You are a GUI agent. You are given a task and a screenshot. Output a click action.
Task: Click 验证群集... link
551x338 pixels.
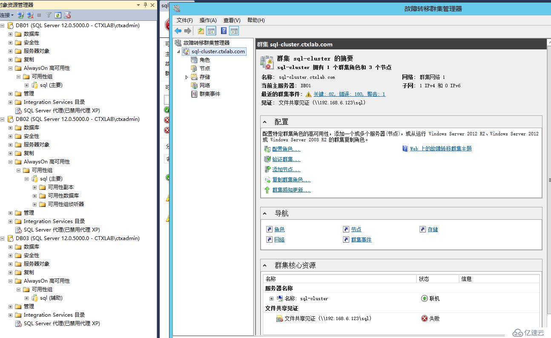pos(286,159)
